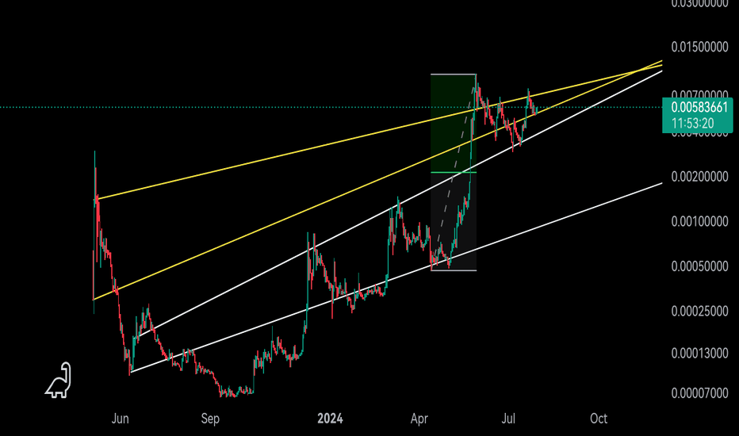This screenshot has height=436, width=739.
Task: Click the 0.00200000 price axis label
Action: click(699, 177)
